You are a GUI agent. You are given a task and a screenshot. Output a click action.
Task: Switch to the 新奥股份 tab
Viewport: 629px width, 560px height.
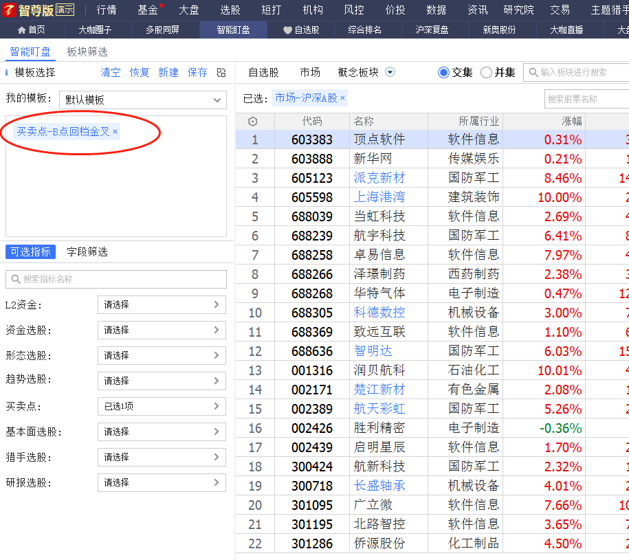click(x=500, y=30)
